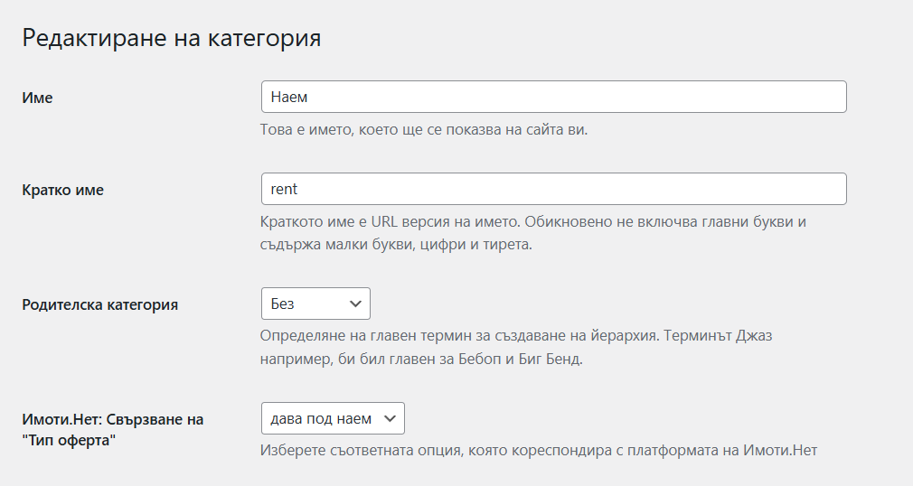Click the "Родителска категория" label

tap(99, 304)
